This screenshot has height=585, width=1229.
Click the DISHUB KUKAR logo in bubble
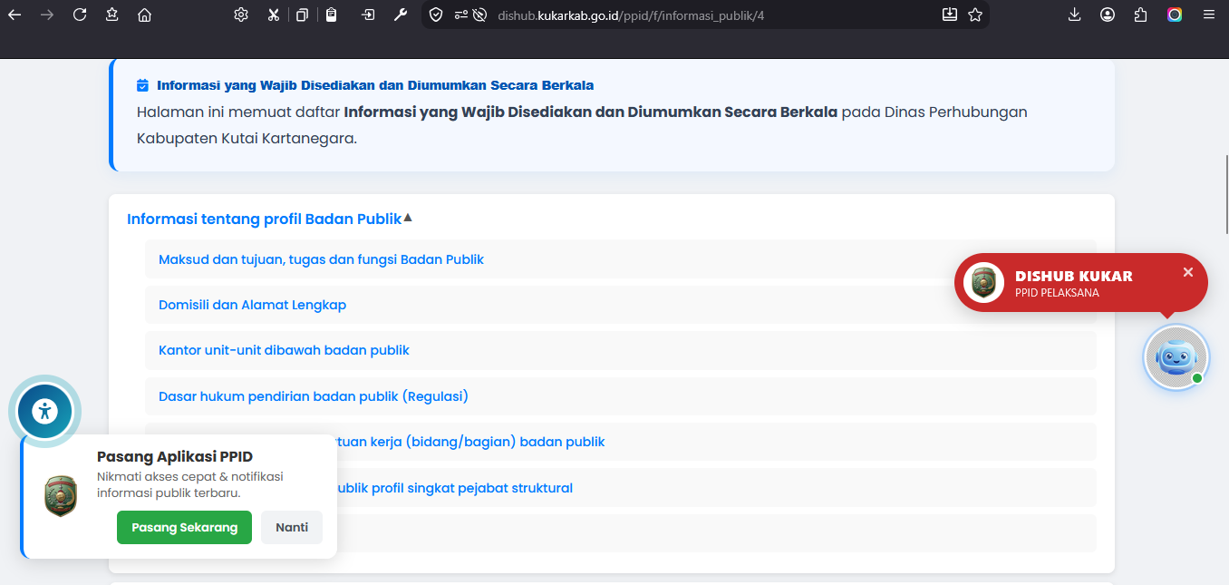coord(983,283)
